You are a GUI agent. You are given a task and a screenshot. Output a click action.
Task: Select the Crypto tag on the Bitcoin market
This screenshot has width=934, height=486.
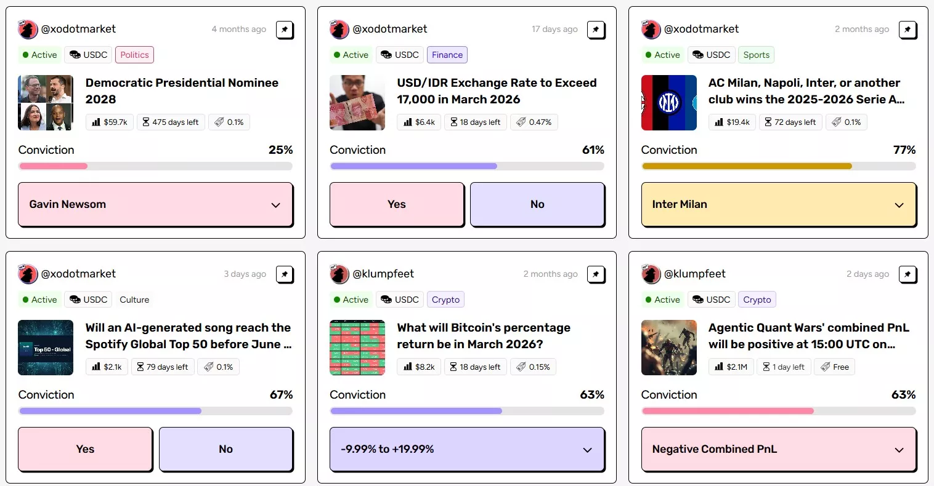tap(445, 300)
